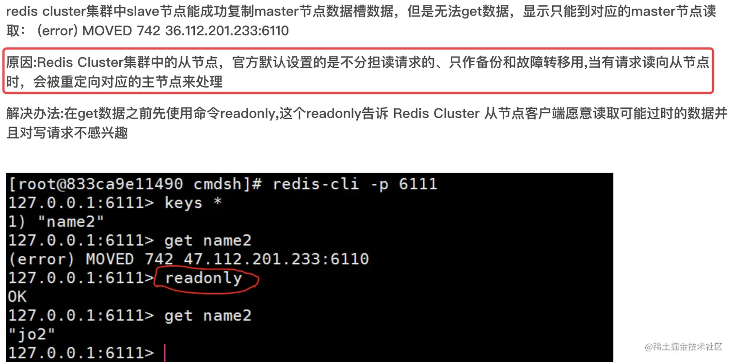Image resolution: width=733 pixels, height=362 pixels.
Task: Click the keys * command in terminal
Action: tap(193, 203)
